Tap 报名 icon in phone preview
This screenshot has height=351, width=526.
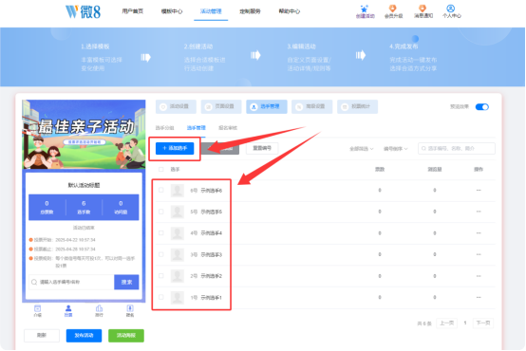[x=130, y=308]
